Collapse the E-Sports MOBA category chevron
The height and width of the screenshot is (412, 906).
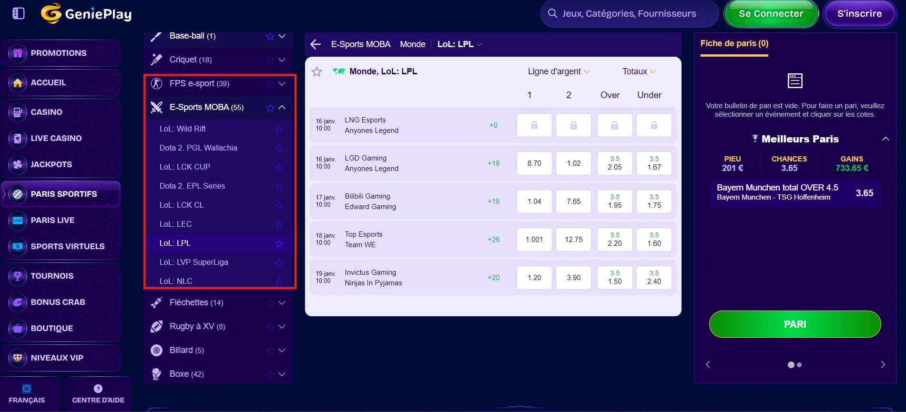click(282, 107)
